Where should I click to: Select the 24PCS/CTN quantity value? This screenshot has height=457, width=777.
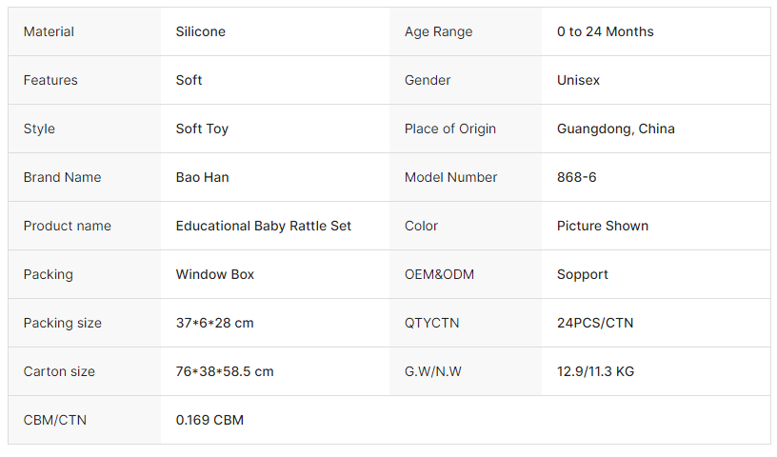(595, 323)
